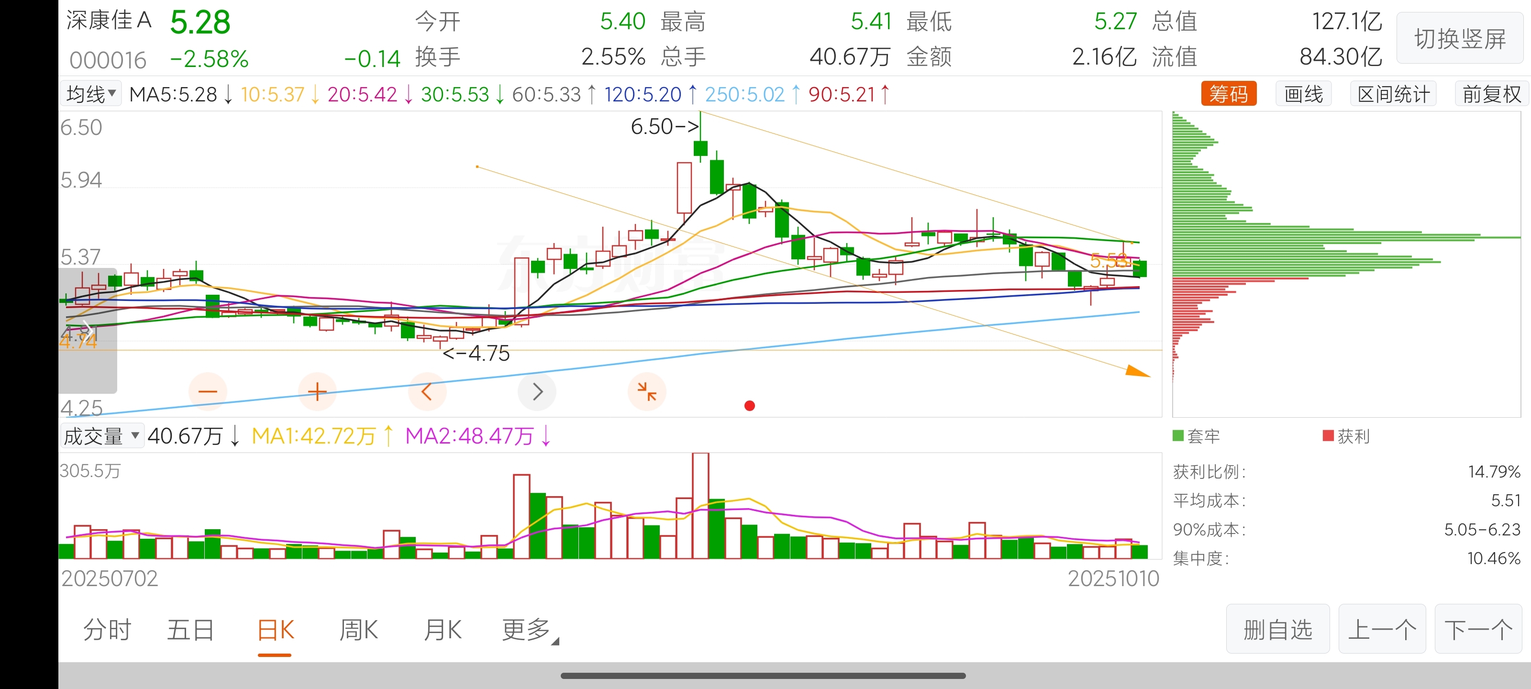Image resolution: width=1531 pixels, height=689 pixels.
Task: Click the zoom in plus icon
Action: [x=317, y=391]
